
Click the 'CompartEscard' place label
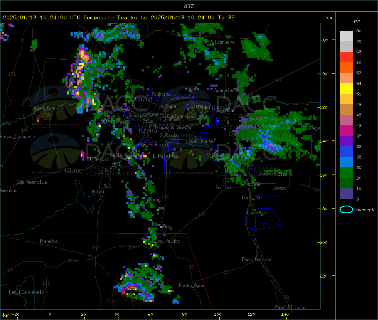(276, 174)
